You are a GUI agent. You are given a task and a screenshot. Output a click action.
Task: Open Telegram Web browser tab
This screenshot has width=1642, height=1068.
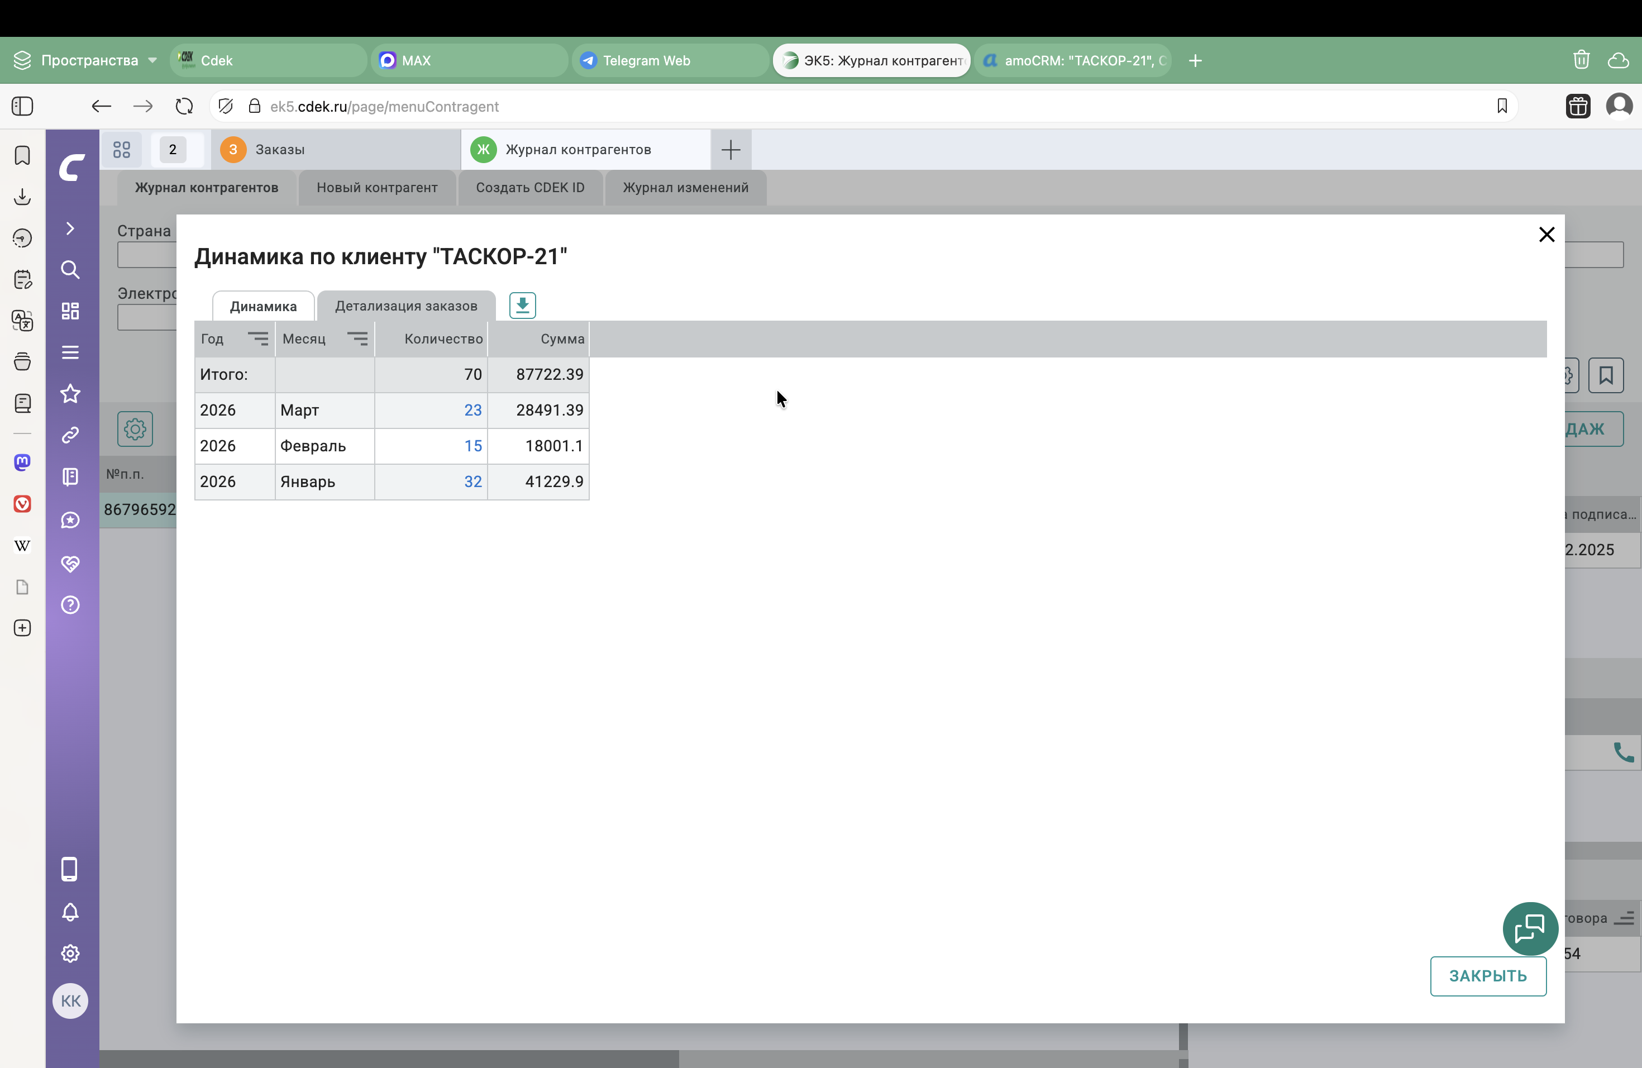click(x=646, y=61)
